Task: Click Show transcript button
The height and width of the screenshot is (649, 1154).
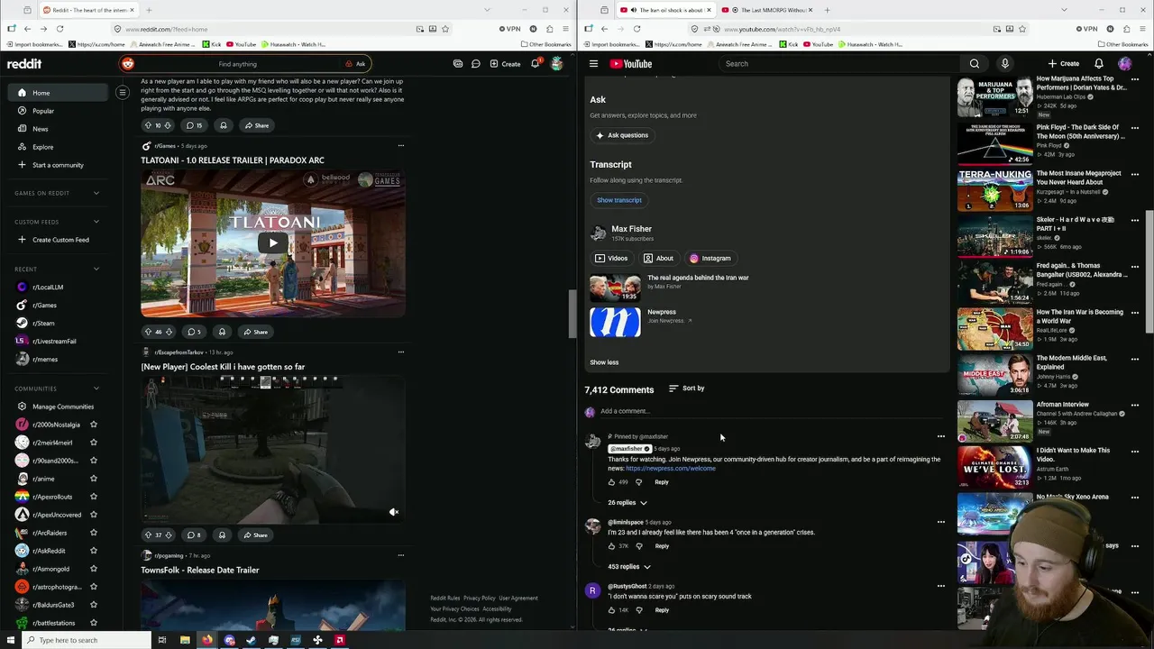Action: 618,200
